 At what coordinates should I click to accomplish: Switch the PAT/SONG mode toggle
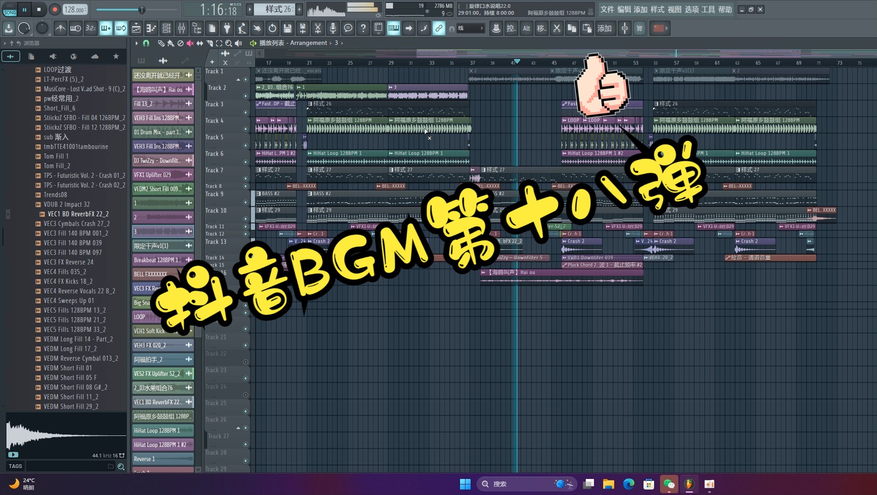(10, 9)
